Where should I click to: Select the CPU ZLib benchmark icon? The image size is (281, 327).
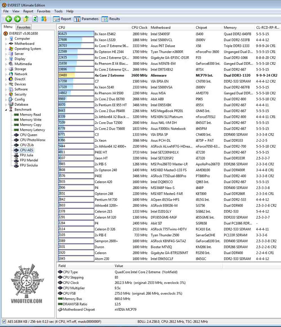[16, 145]
